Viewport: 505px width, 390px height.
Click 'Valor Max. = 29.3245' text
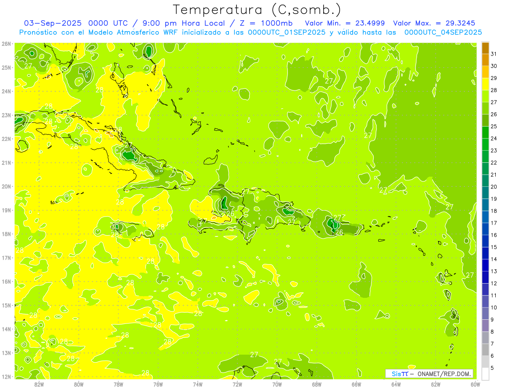point(434,23)
